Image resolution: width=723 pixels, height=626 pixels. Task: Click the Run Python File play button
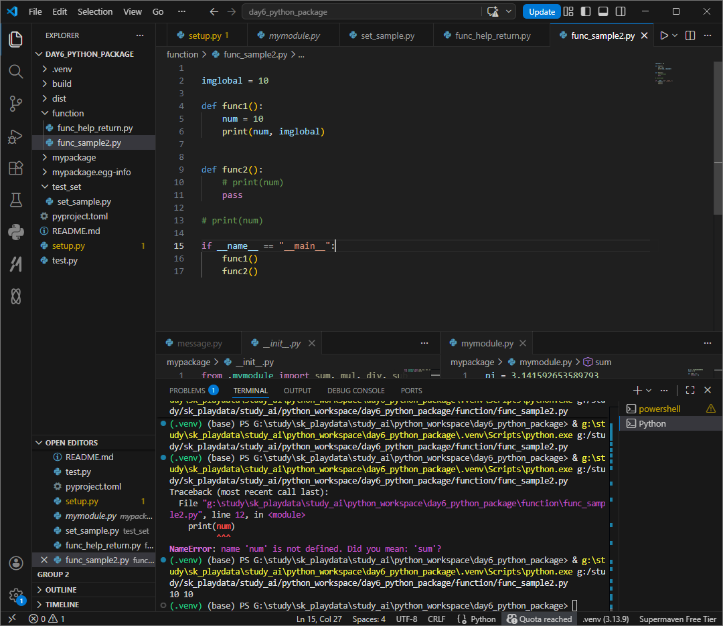click(663, 35)
